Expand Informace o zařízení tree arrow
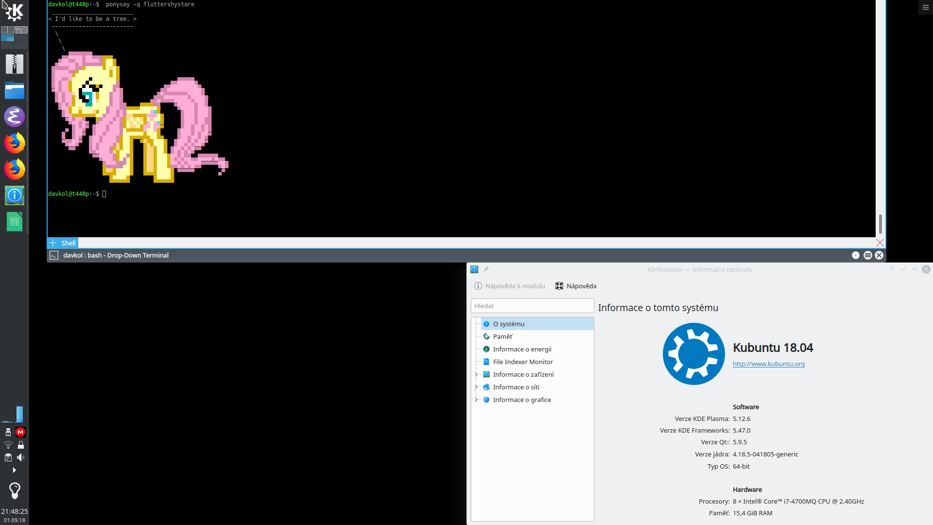This screenshot has width=933, height=525. (476, 374)
